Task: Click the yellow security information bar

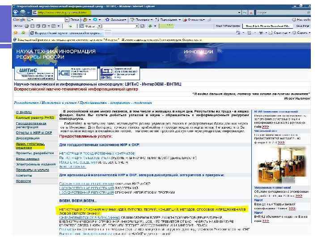Action: pos(161,40)
